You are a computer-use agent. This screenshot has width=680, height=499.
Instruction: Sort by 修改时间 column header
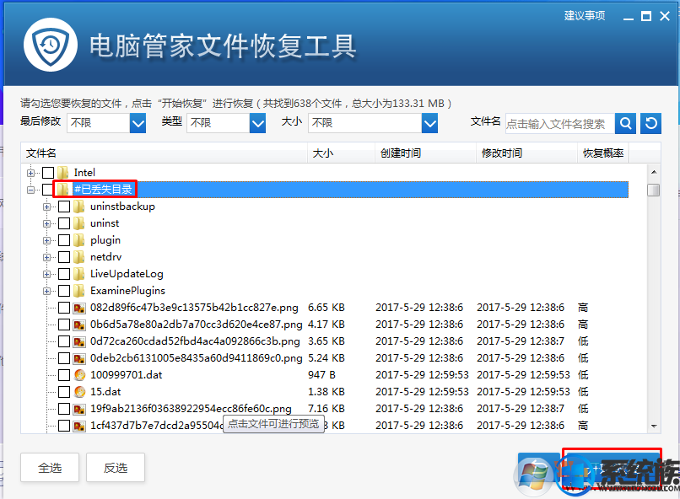tap(527, 153)
